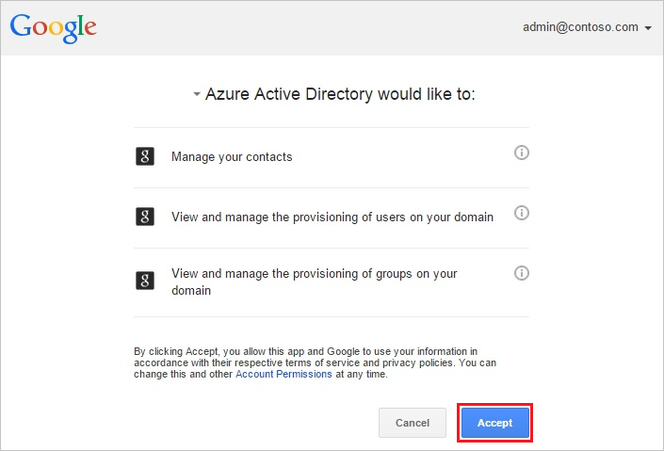Show info for provisioning of users permission
The image size is (664, 451).
[521, 213]
